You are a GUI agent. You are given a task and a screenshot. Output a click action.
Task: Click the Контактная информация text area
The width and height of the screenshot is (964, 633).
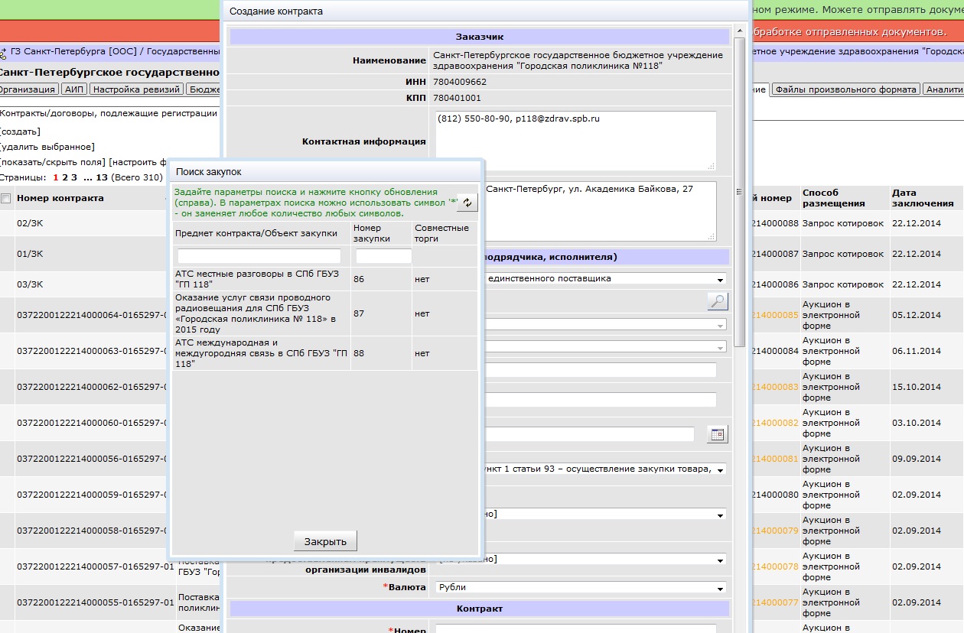(x=576, y=141)
